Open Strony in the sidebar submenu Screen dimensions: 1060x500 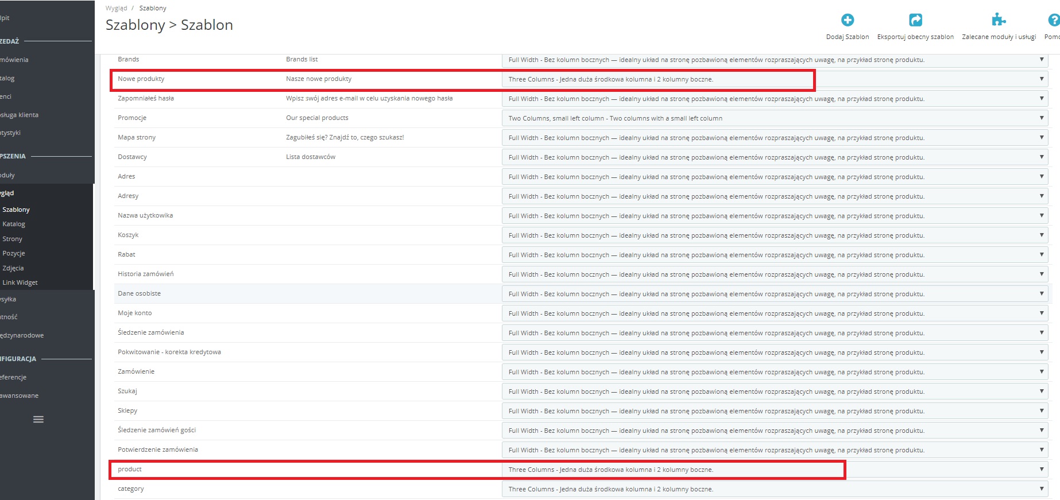pyautogui.click(x=12, y=239)
